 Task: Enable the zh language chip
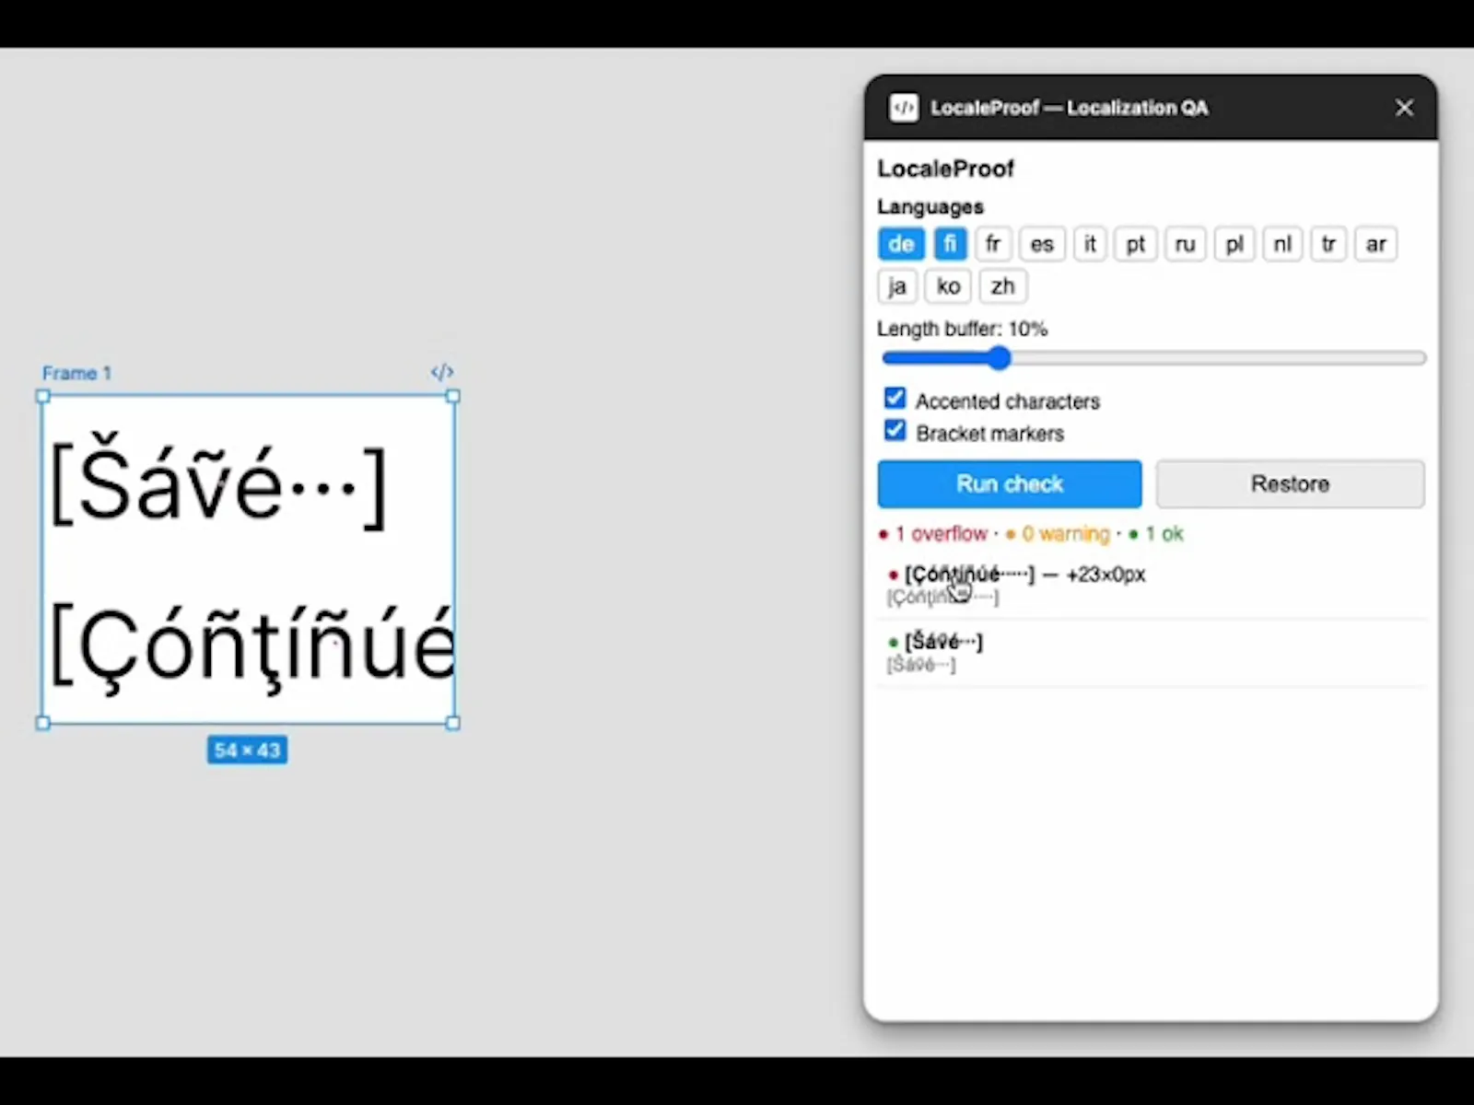[x=1002, y=286]
